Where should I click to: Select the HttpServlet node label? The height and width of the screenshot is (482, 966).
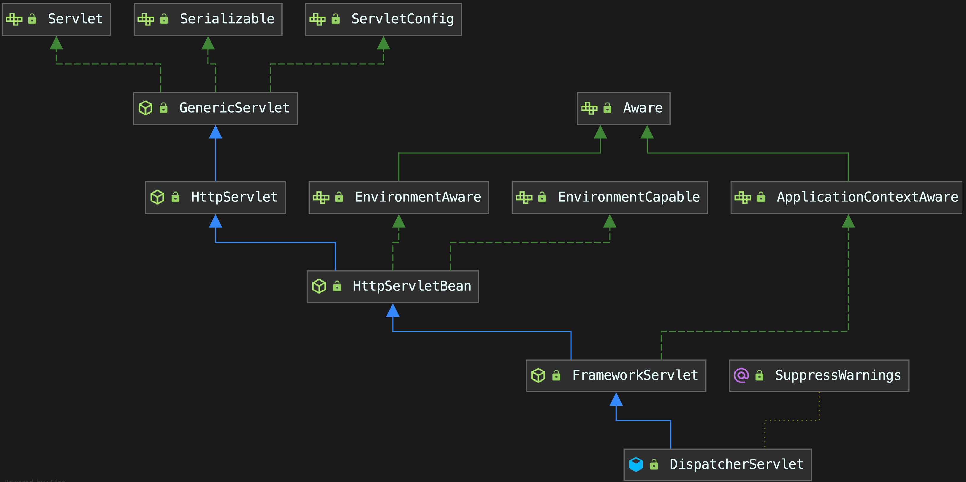[x=234, y=197]
